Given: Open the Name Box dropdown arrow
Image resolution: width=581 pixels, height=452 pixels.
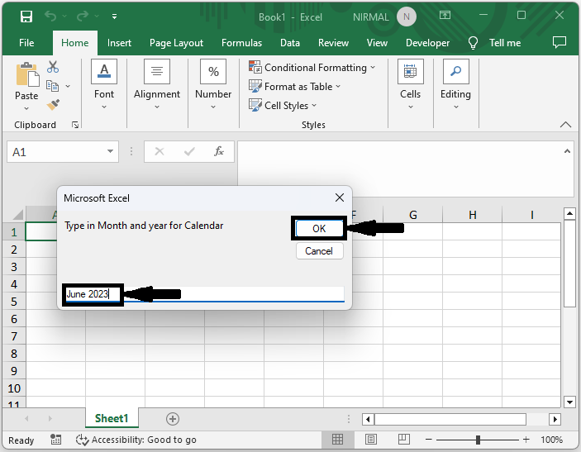Looking at the screenshot, I should [x=110, y=151].
